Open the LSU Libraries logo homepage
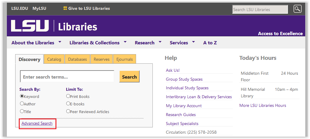 [54, 26]
